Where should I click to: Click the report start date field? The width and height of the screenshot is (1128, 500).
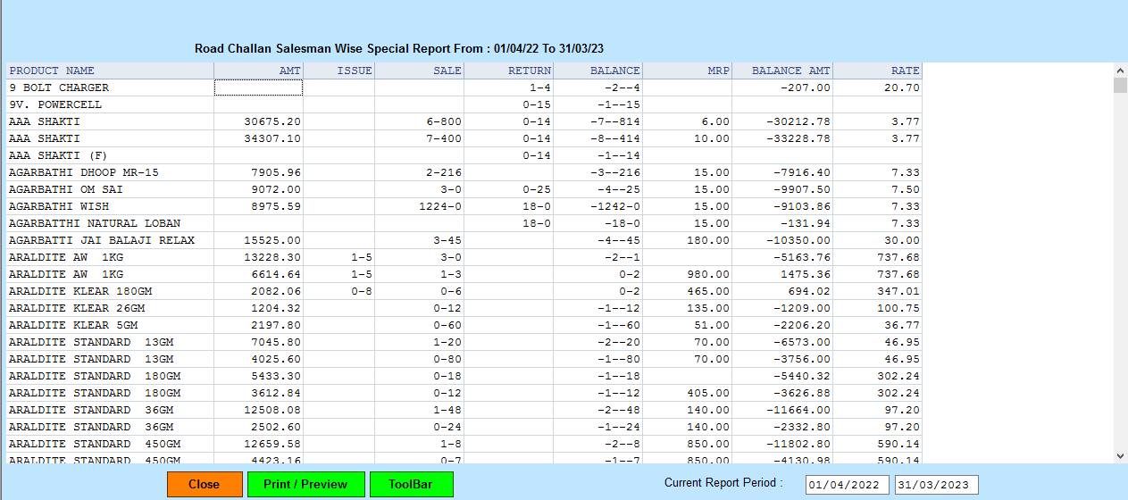(x=847, y=485)
